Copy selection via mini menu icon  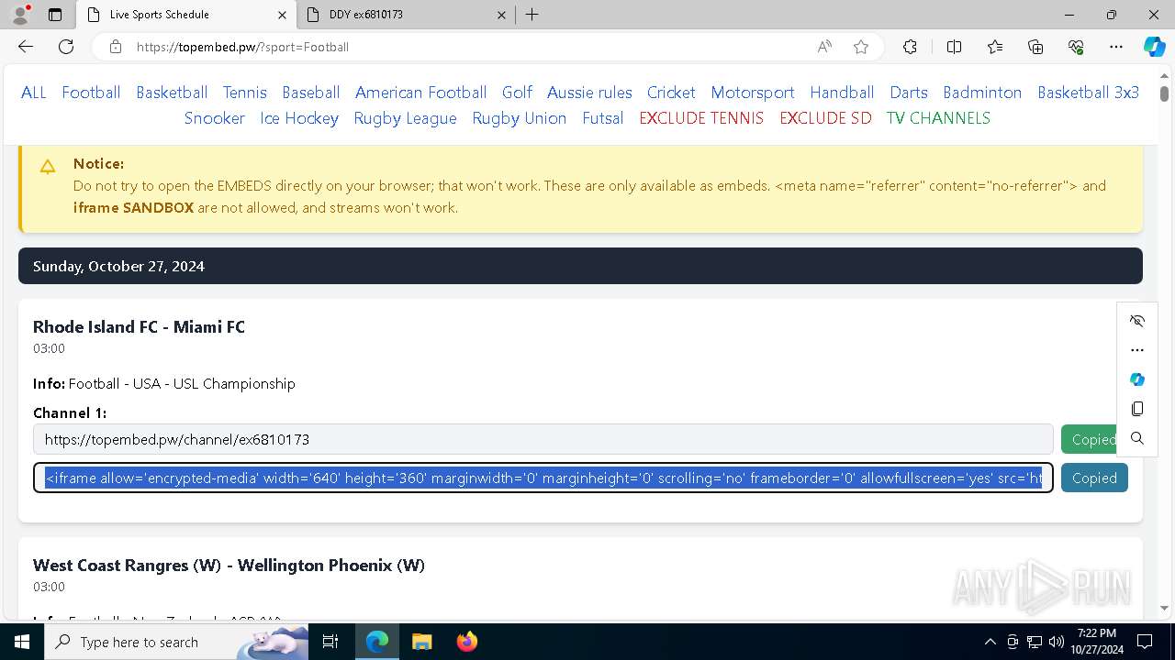pyautogui.click(x=1137, y=409)
